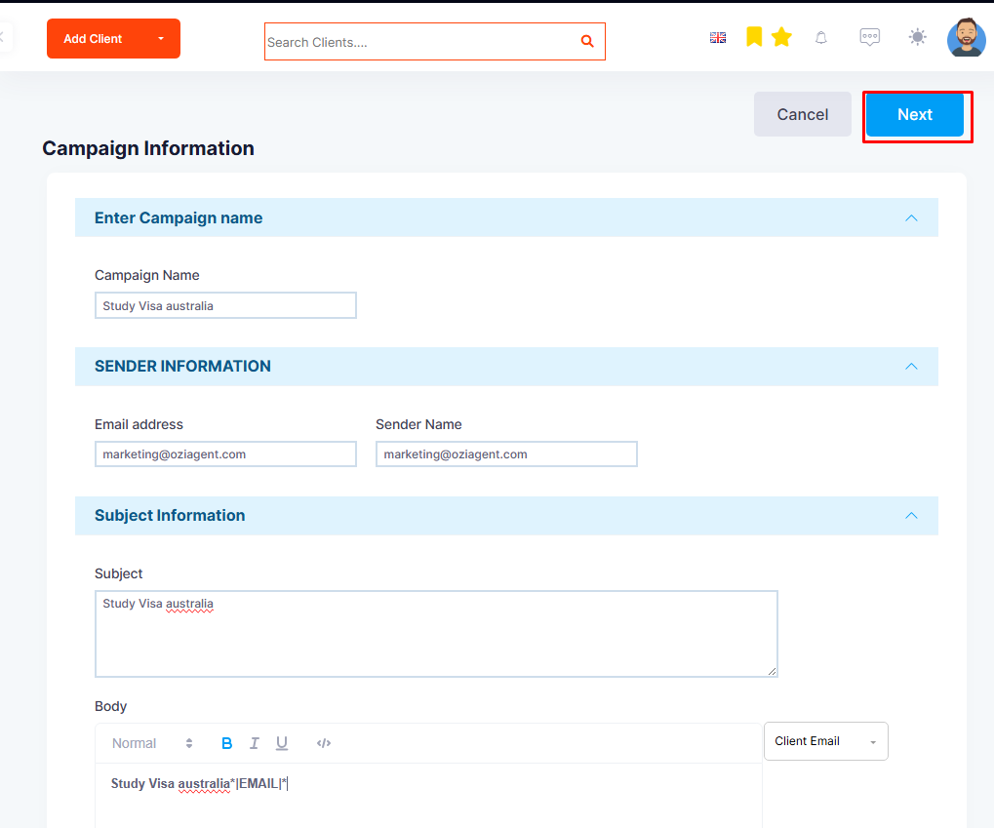Toggle underline formatting in Body editor
The image size is (994, 828).
point(282,743)
